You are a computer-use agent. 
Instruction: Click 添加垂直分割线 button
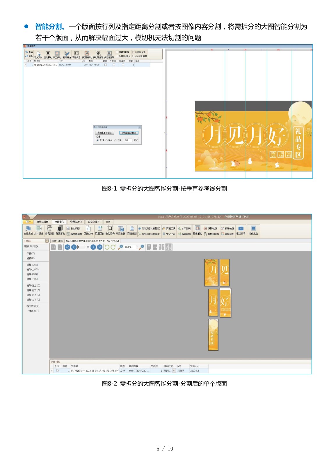click(x=129, y=133)
